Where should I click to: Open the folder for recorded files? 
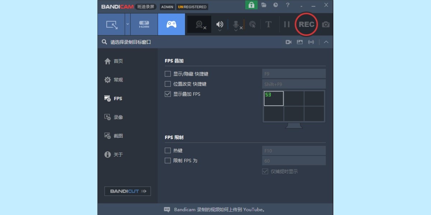click(x=264, y=5)
